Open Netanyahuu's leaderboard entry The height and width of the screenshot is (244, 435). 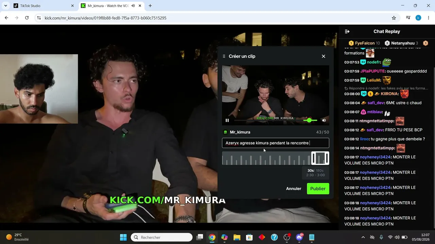point(401,43)
